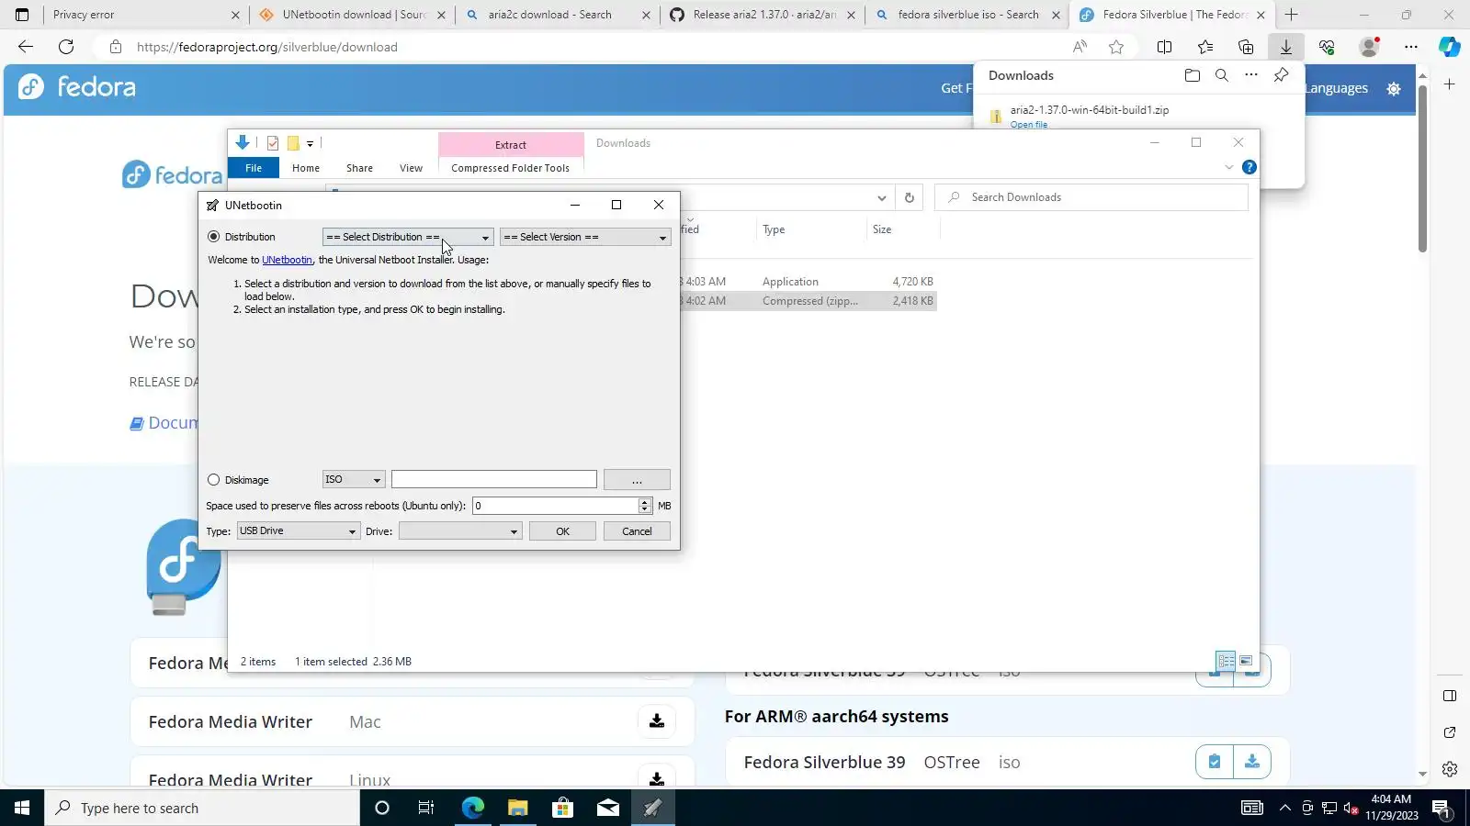Click the disk image file path field
Image resolution: width=1470 pixels, height=826 pixels.
[x=494, y=480]
